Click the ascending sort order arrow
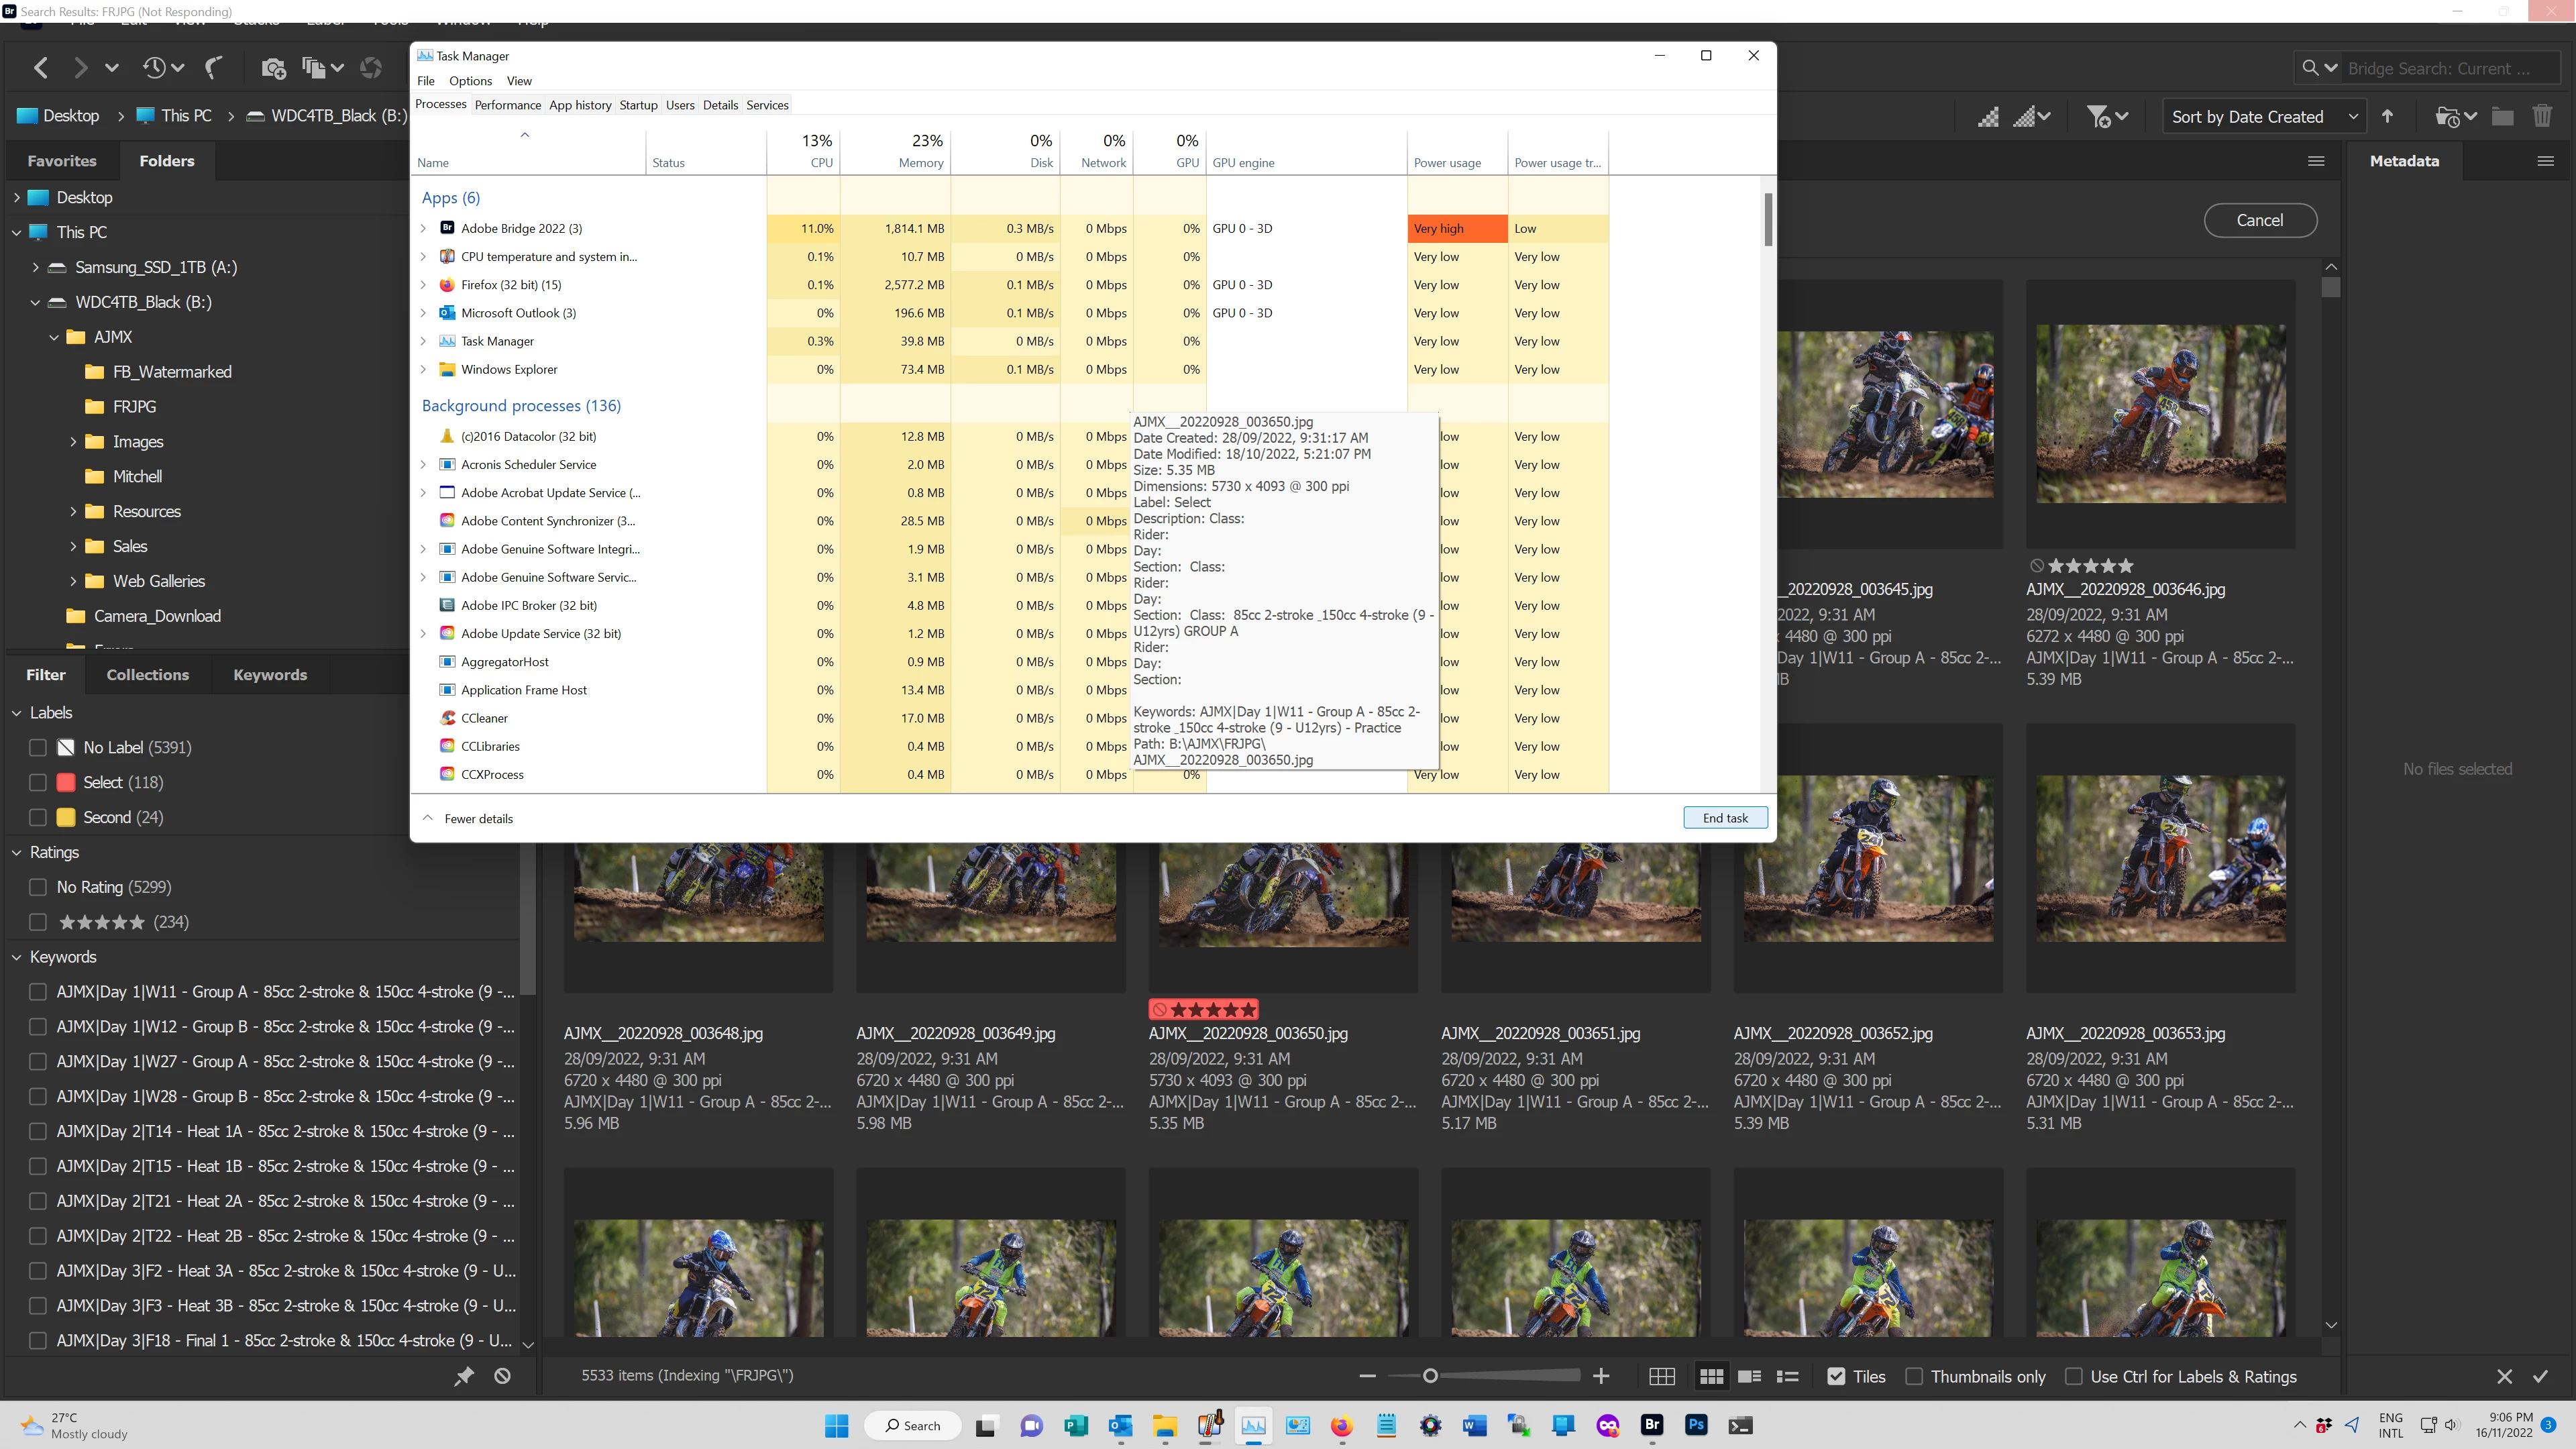This screenshot has height=1449, width=2576. point(2388,116)
